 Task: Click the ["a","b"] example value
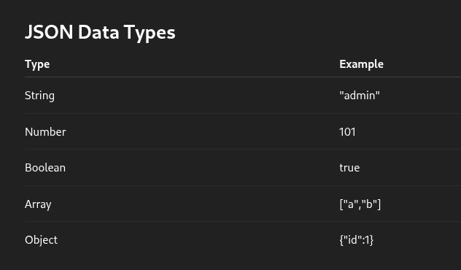[x=360, y=204]
